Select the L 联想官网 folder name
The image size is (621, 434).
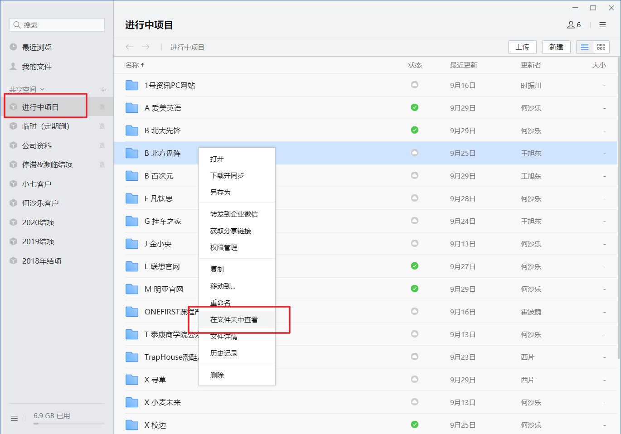coord(162,266)
